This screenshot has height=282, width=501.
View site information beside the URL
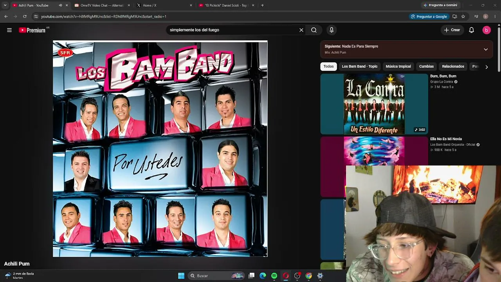tap(36, 16)
